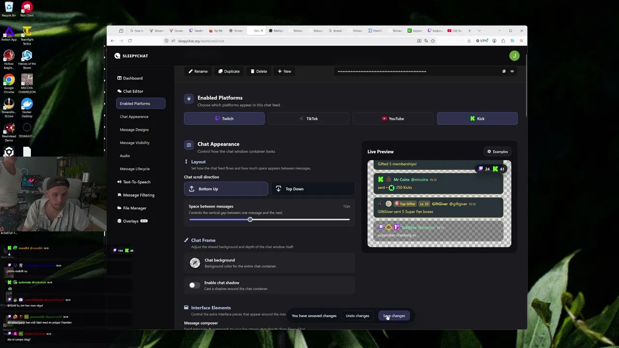Viewport: 619px width, 348px height.
Task: Open Riot Client desktop shortcut
Action: 27,10
